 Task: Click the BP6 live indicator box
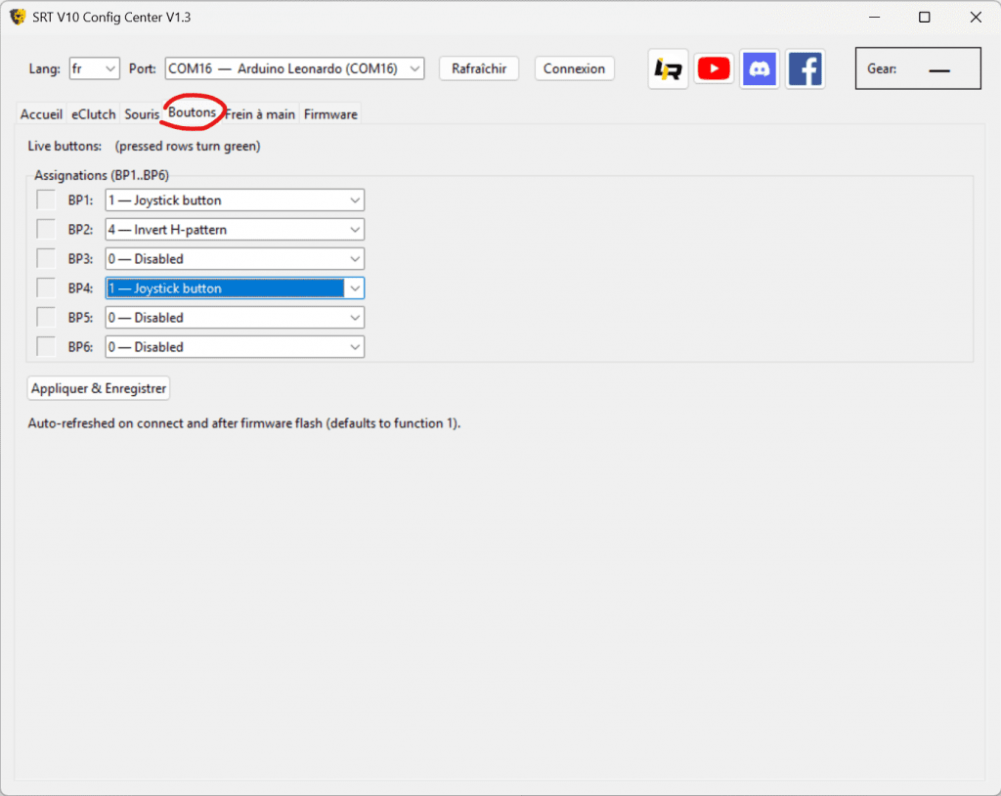46,347
